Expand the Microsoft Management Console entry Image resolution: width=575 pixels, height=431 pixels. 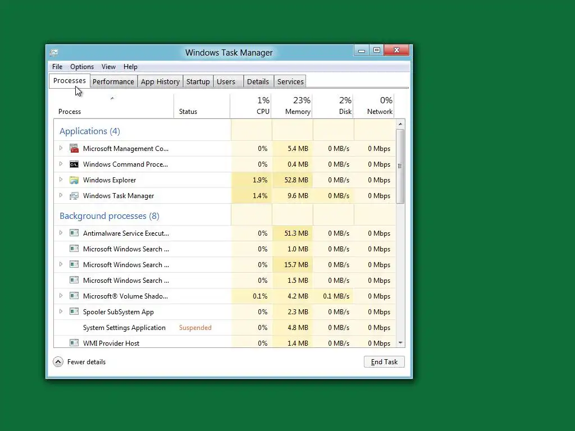[61, 148]
